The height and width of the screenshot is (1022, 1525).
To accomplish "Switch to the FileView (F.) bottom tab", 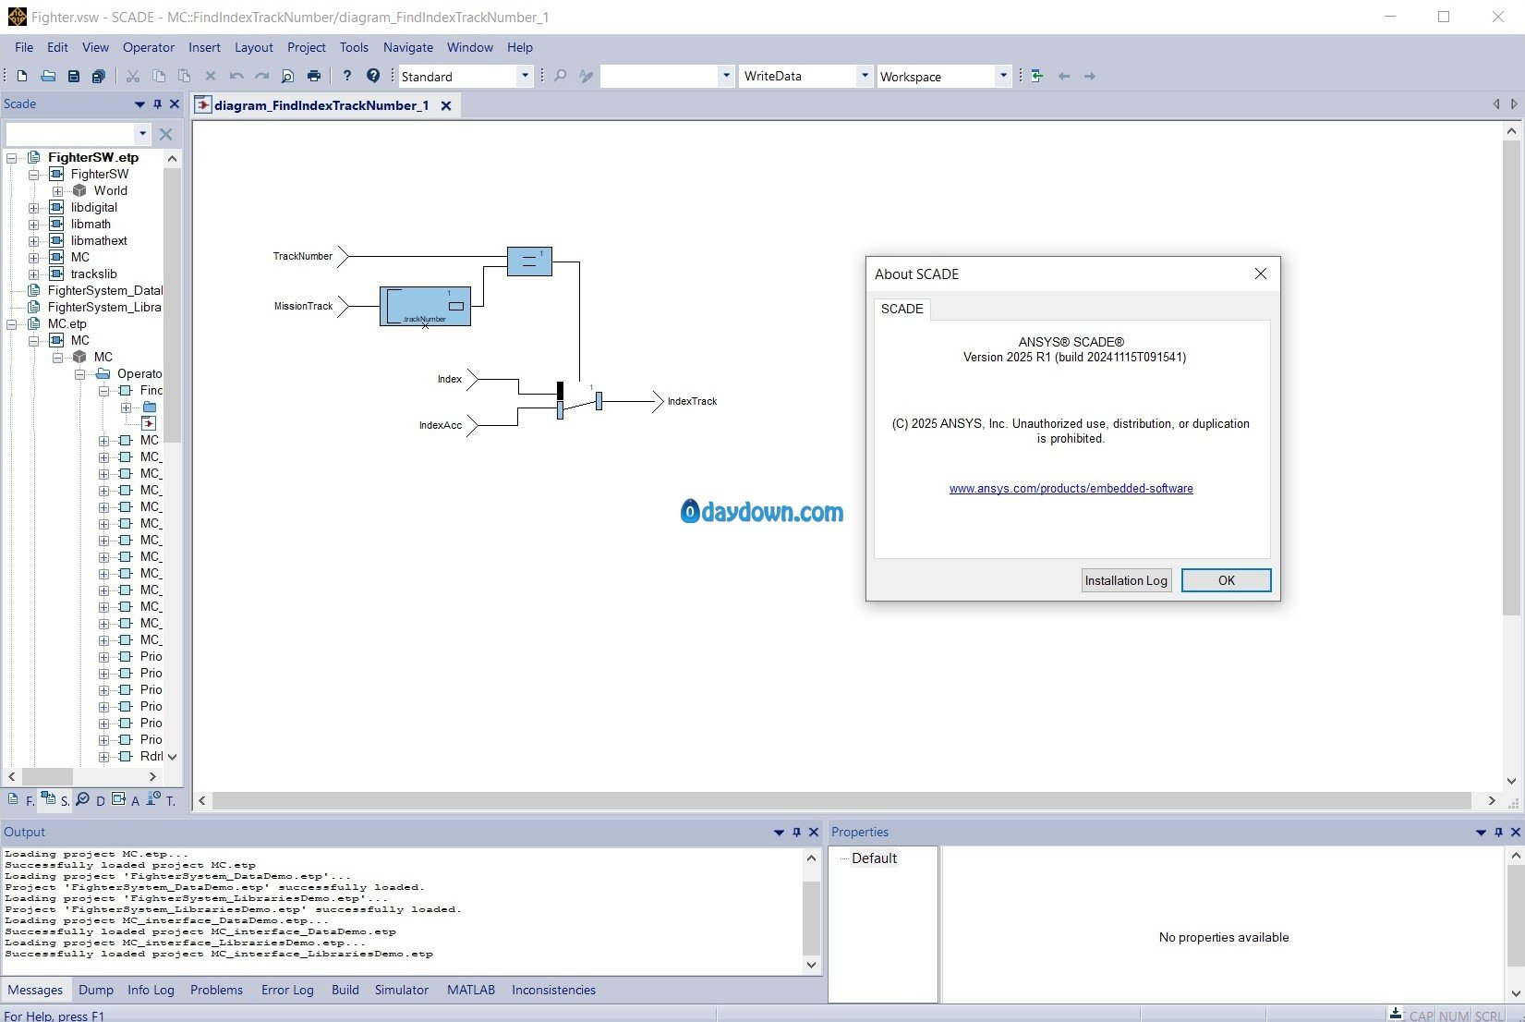I will 20,800.
